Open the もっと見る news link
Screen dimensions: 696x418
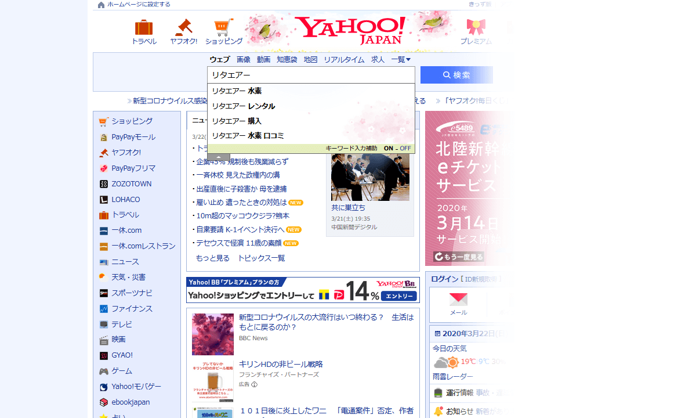(x=213, y=258)
